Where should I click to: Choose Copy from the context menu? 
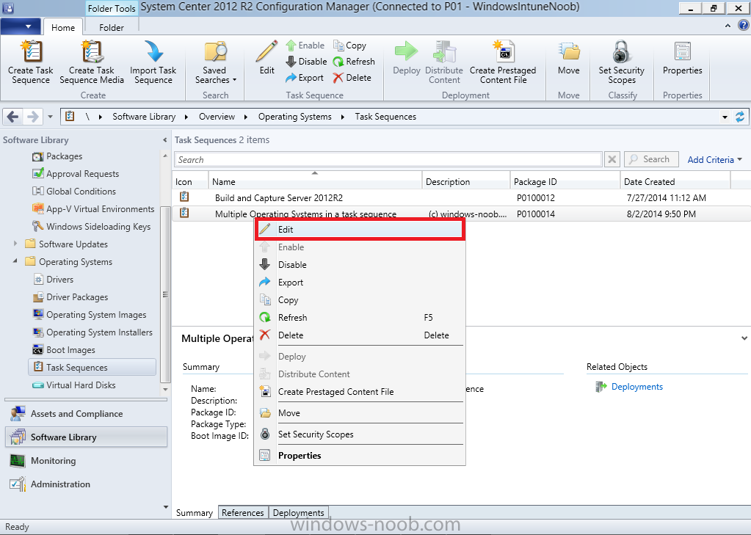tap(360, 300)
